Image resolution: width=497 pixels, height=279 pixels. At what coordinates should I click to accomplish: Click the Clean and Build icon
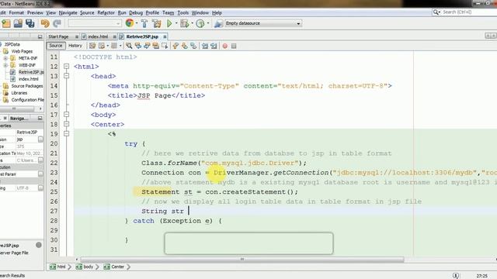click(x=156, y=23)
